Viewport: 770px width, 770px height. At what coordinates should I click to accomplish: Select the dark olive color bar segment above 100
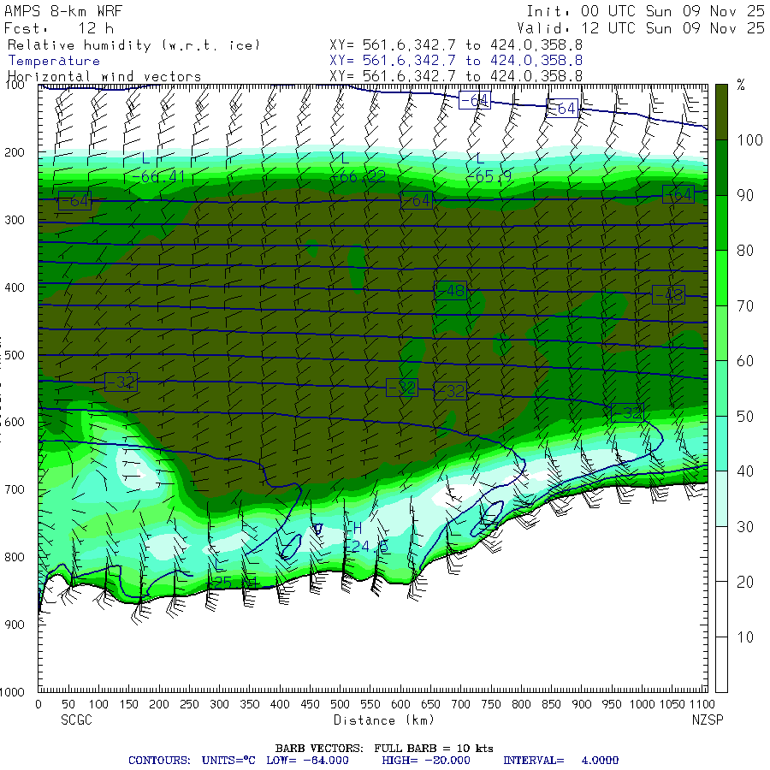721,112
